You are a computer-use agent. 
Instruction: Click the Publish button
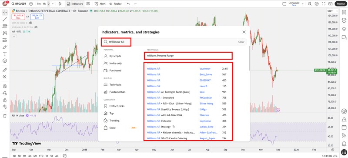click(341, 4)
